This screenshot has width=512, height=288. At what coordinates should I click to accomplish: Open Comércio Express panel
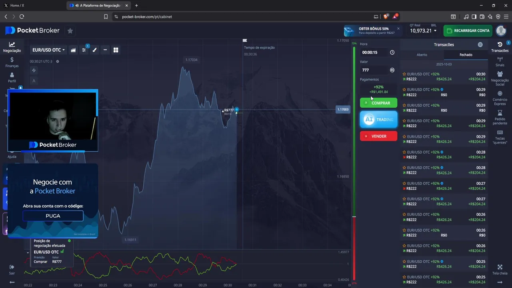(500, 98)
